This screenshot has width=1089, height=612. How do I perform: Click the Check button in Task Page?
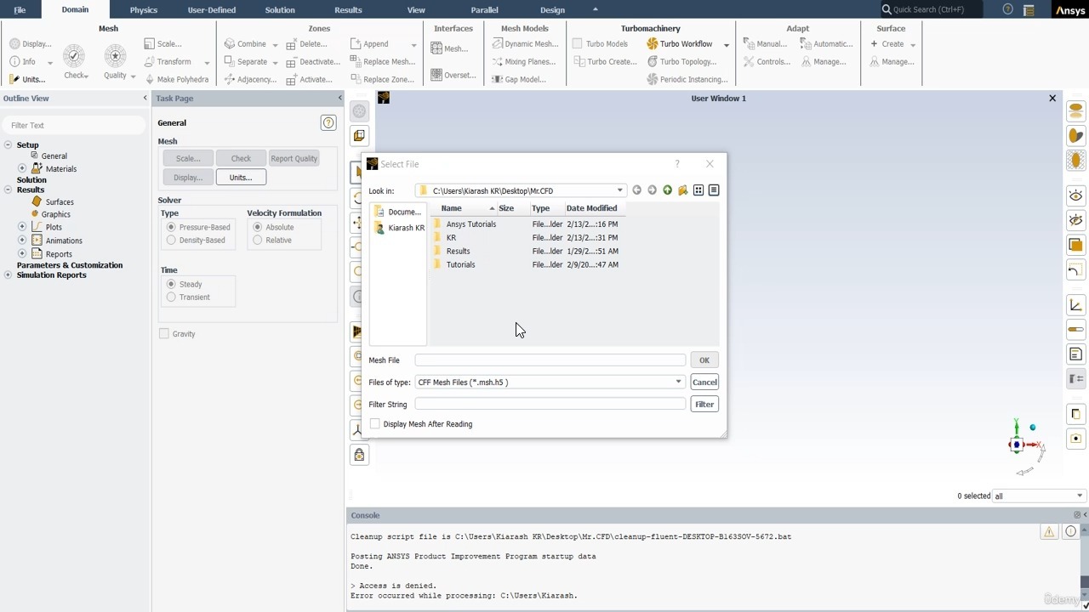(x=241, y=158)
